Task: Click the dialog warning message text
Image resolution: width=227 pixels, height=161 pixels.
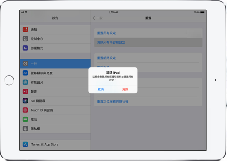Action: (113, 78)
